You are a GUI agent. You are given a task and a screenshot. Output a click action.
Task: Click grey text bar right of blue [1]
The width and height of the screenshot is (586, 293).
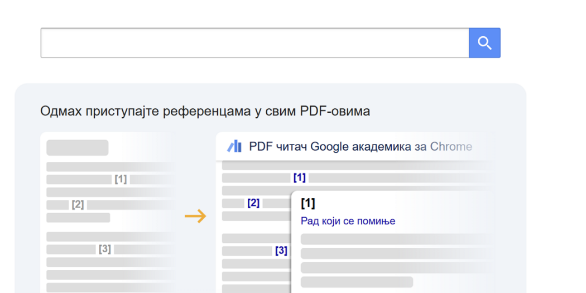point(391,178)
